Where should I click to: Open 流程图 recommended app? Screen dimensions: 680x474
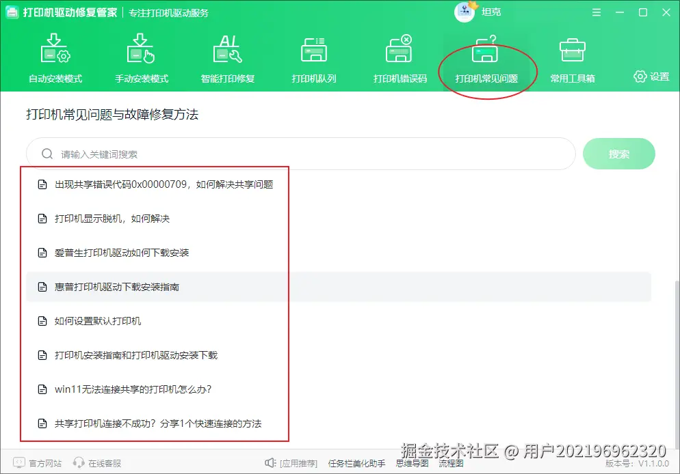(x=451, y=464)
